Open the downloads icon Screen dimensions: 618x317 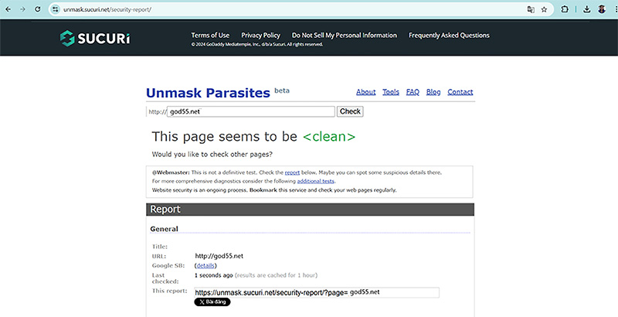point(587,9)
